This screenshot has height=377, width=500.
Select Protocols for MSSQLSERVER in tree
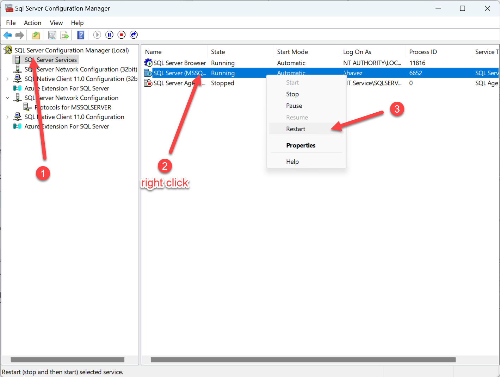[73, 107]
